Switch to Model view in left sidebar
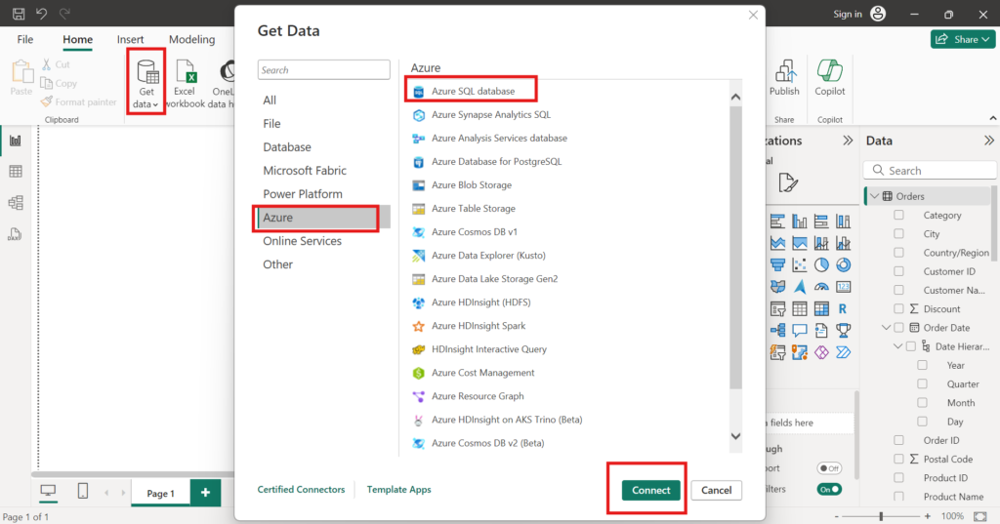 coord(16,203)
